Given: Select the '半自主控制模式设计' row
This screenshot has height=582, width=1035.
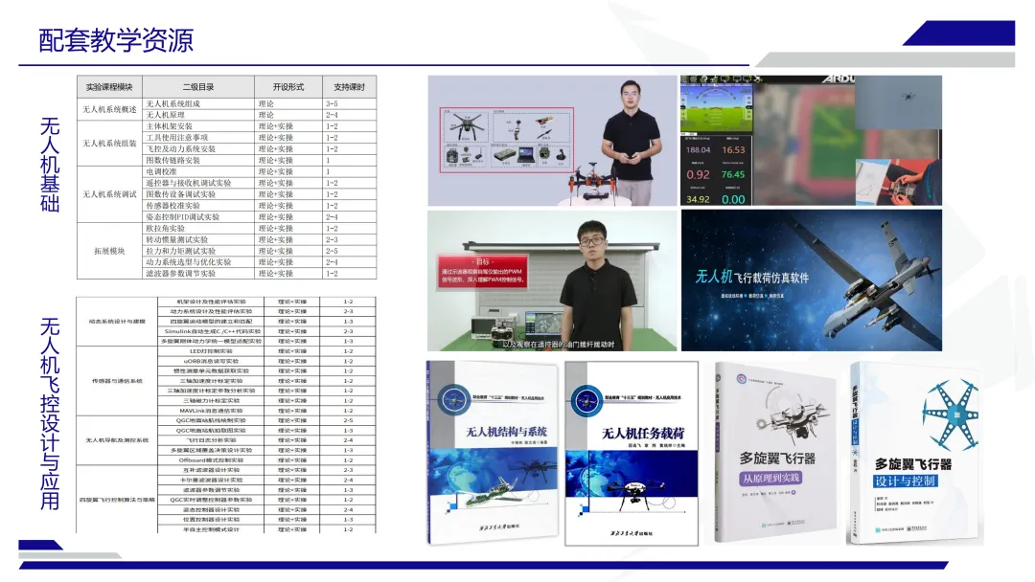Looking at the screenshot, I should point(226,529).
